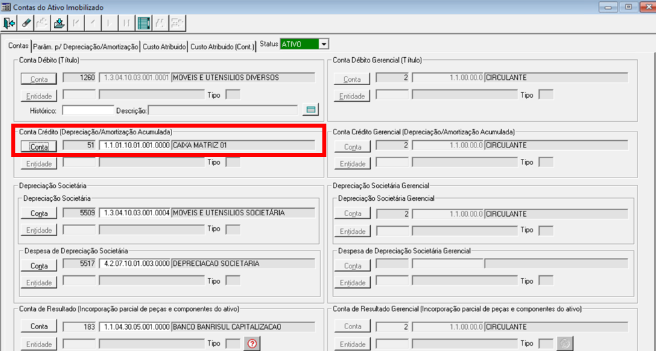Click account code field 1.1.04.30.05.001.0000
Image resolution: width=656 pixels, height=351 pixels.
(135, 326)
